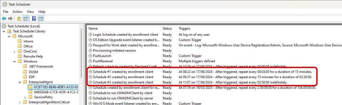Click the clock icon of the PushRenewal task
Image resolution: width=342 pixels, height=105 pixels.
click(90, 61)
